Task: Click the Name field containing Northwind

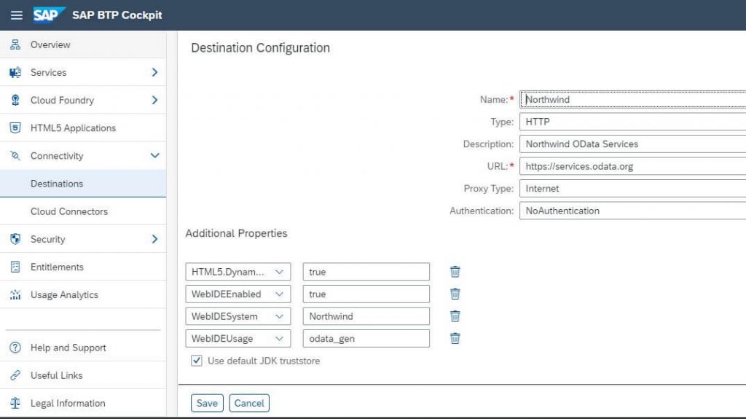Action: click(x=633, y=100)
